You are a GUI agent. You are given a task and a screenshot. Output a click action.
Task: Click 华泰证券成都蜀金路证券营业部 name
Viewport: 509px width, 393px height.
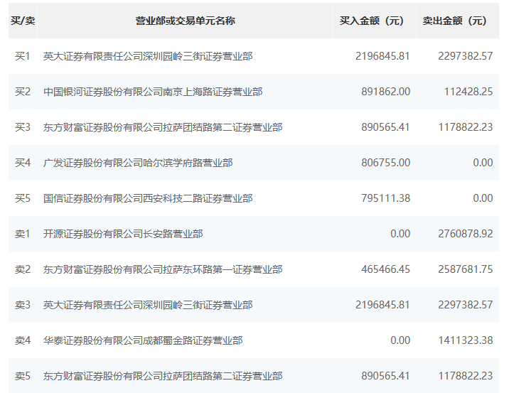click(x=143, y=340)
